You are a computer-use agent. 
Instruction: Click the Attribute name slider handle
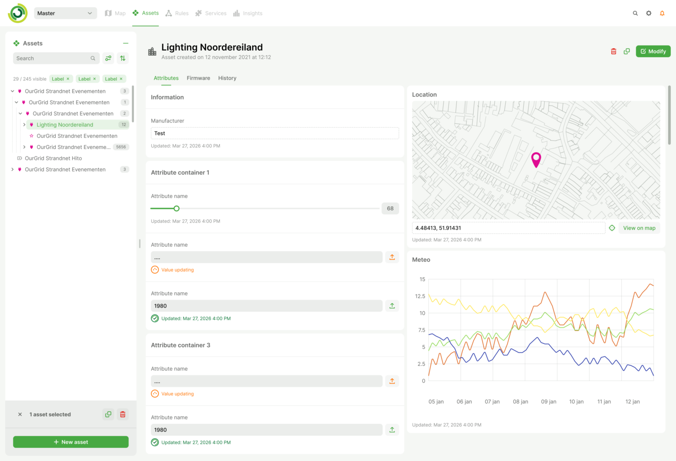pos(176,208)
